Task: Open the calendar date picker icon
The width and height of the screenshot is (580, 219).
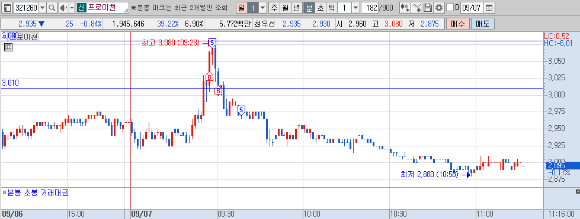Action: [489, 7]
